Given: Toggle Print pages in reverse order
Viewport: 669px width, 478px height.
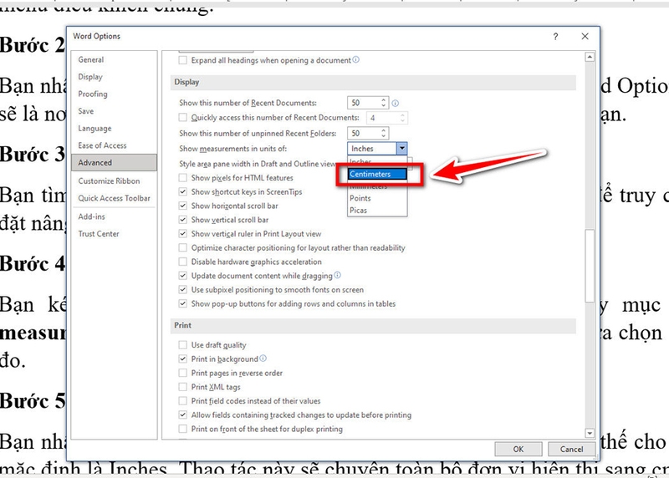Looking at the screenshot, I should [x=182, y=373].
